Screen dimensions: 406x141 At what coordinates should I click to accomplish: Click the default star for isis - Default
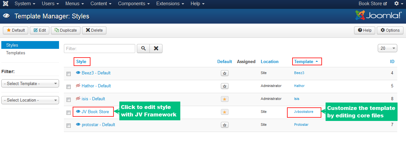pyautogui.click(x=225, y=99)
